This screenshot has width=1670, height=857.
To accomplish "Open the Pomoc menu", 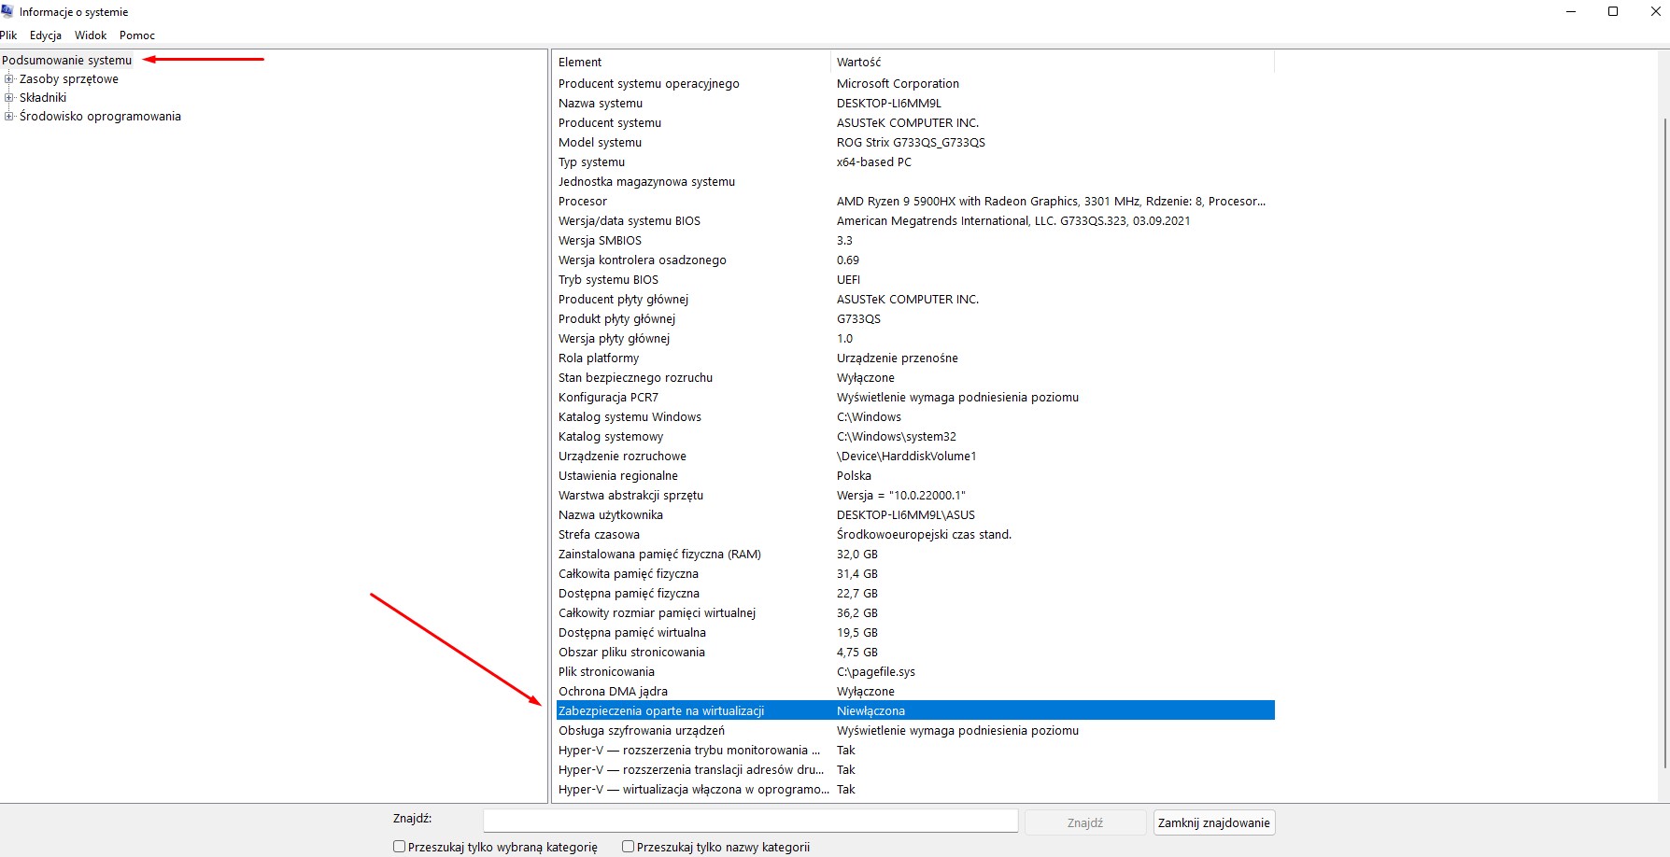I will tap(137, 35).
